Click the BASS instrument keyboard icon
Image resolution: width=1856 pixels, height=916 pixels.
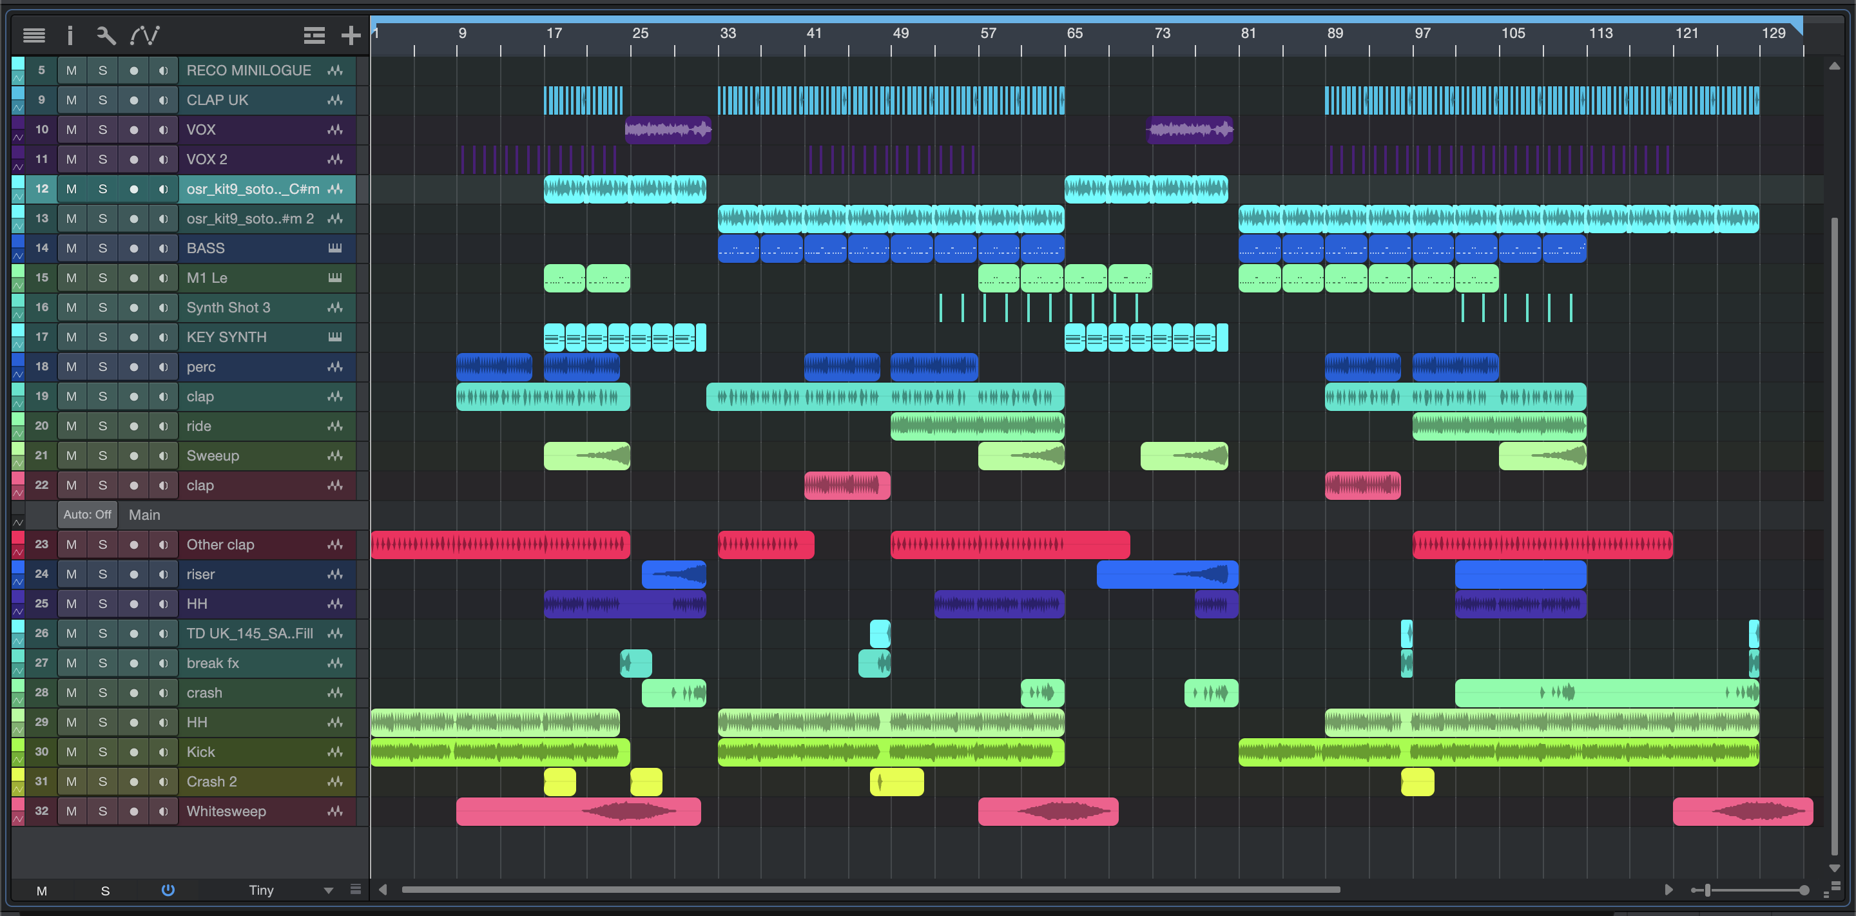[x=335, y=249]
